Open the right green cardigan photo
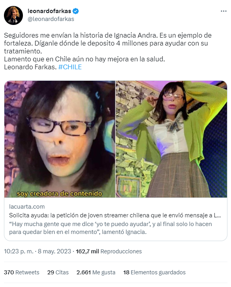Screen dimensions: 231x287 [171, 139]
